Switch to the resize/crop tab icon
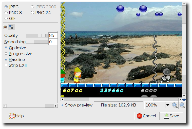The height and width of the screenshot is (129, 192). [11, 27]
